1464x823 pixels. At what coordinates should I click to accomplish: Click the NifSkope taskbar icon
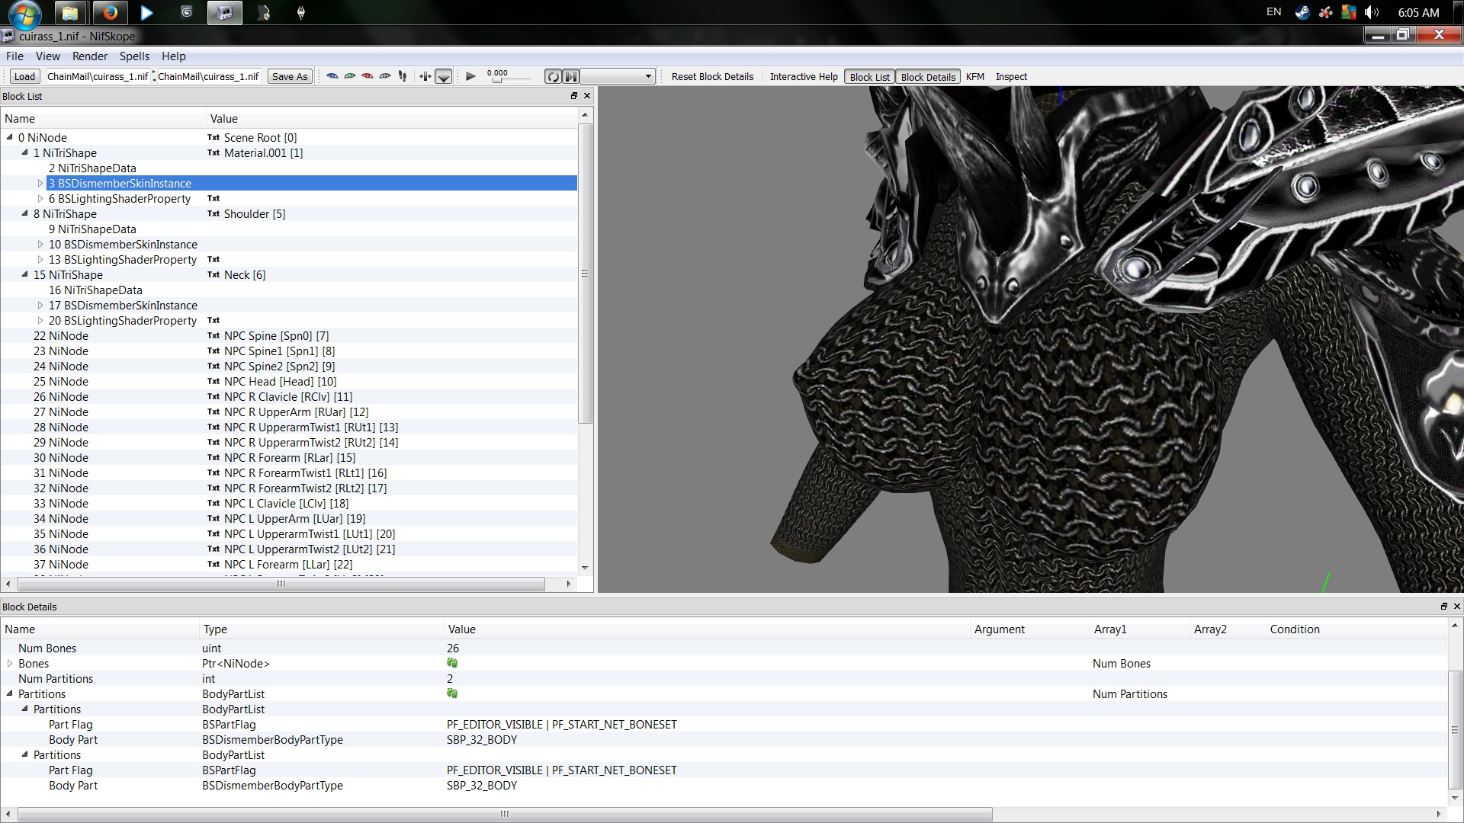224,13
